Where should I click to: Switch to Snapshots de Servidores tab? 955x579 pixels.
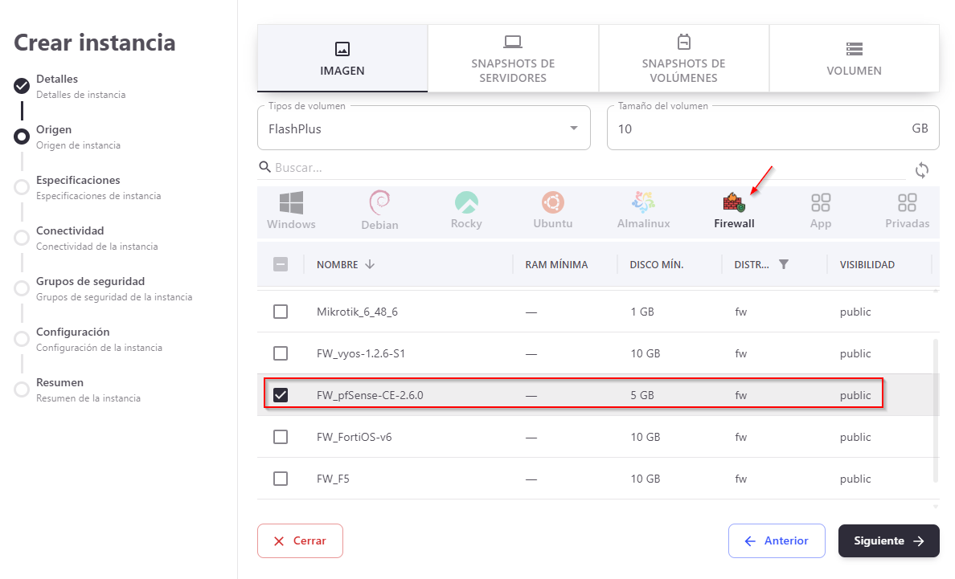513,58
